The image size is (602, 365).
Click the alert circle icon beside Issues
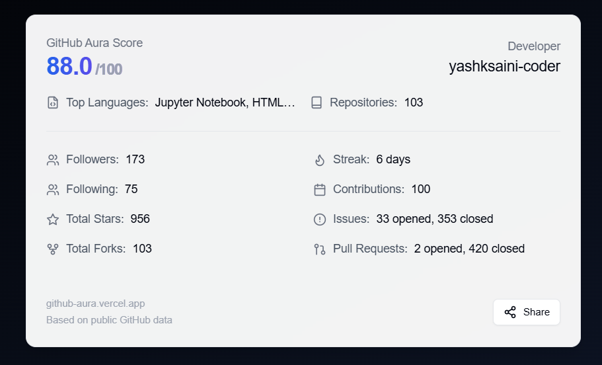(x=320, y=220)
